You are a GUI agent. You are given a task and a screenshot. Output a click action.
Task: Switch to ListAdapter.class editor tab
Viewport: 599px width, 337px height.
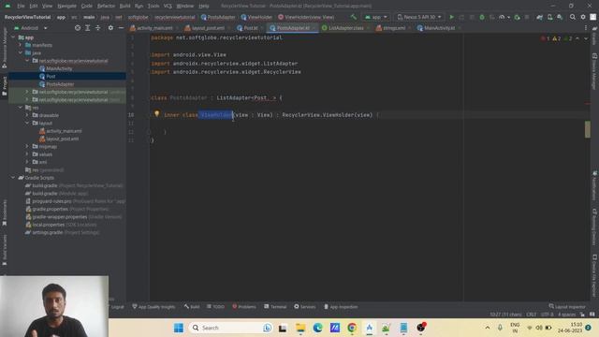coord(345,28)
